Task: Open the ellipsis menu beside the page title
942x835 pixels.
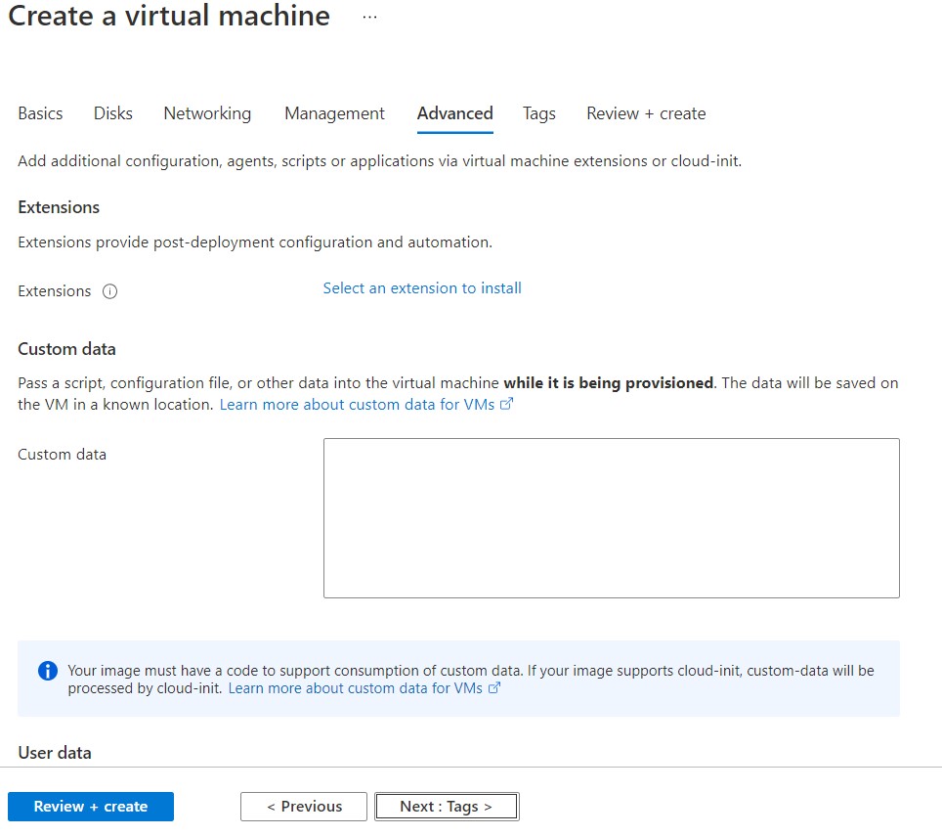Action: (369, 18)
